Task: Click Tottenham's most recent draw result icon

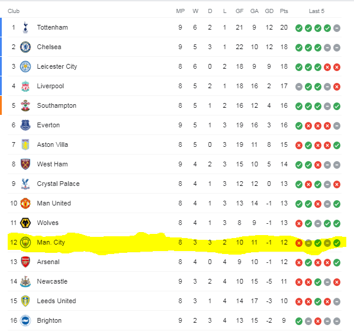Action: (x=337, y=28)
